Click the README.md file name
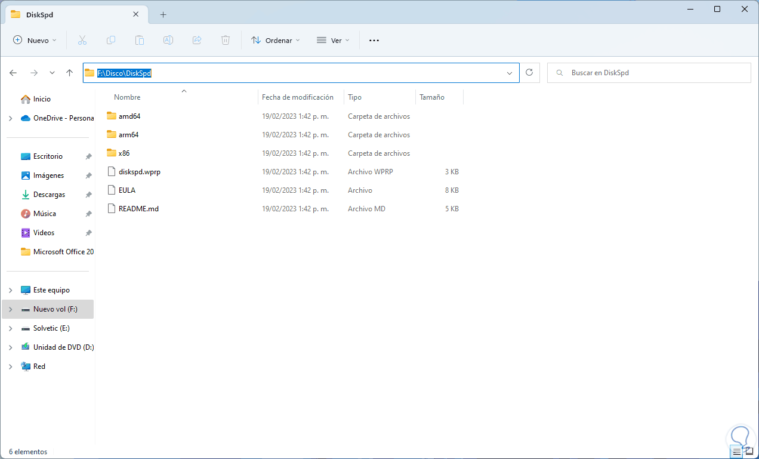 point(138,209)
